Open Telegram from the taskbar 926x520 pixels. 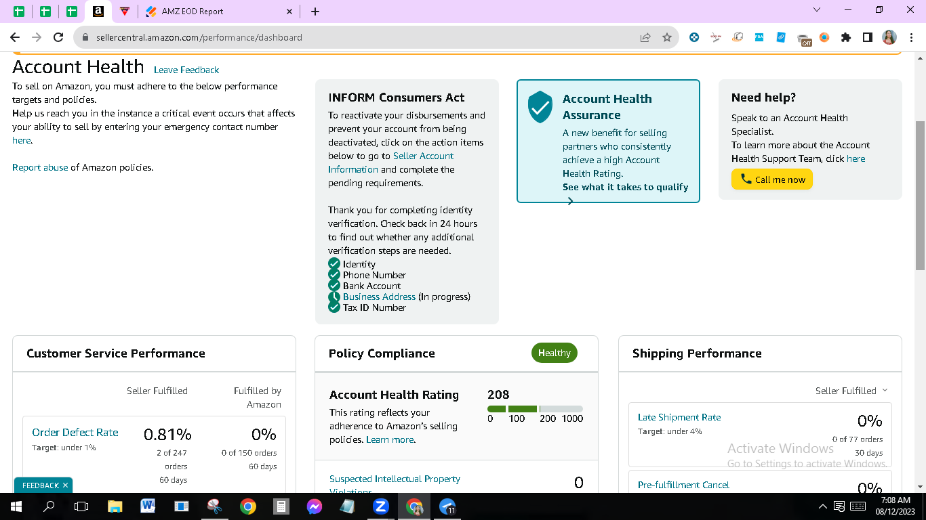447,506
